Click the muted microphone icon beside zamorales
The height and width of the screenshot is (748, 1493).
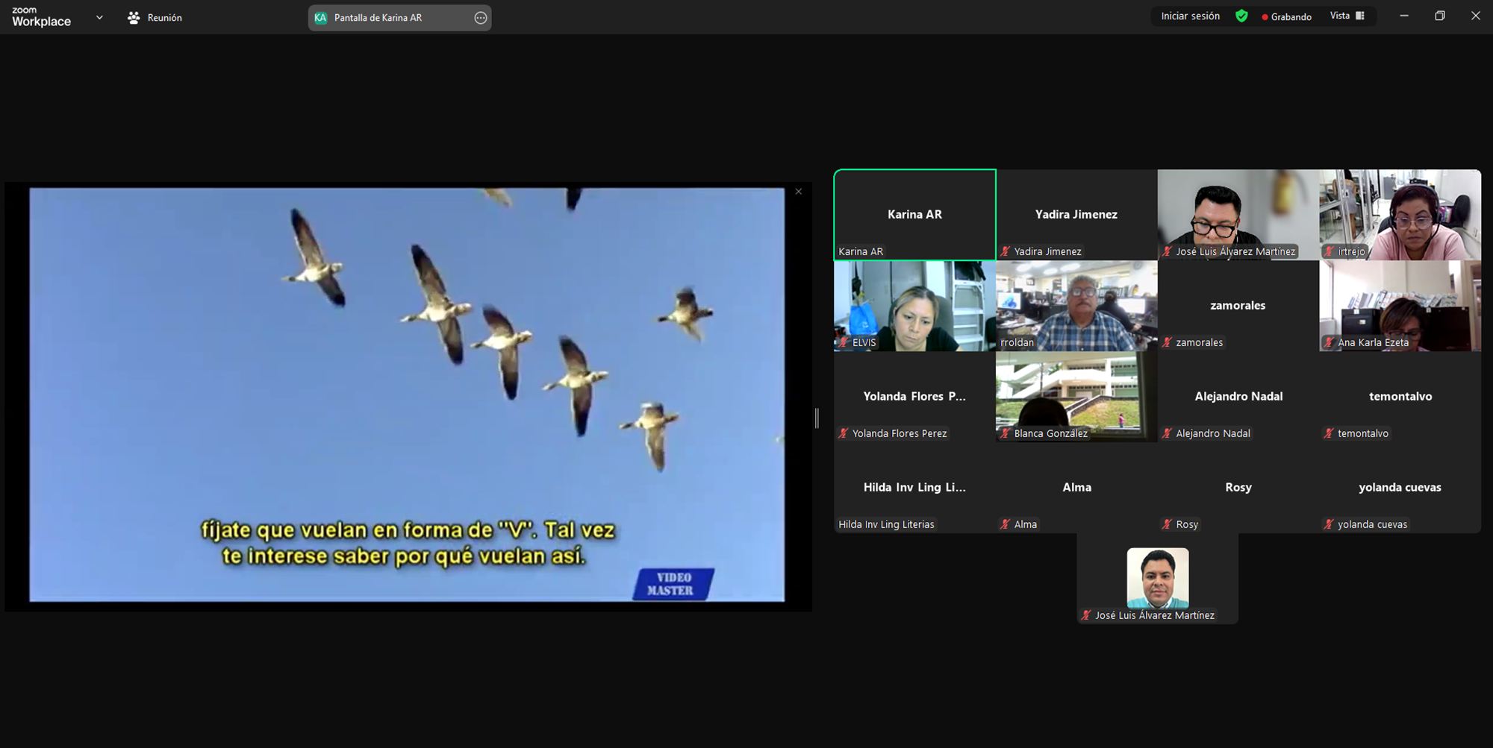[x=1167, y=342]
